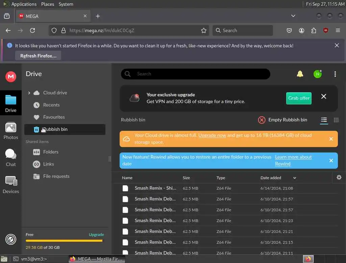Close the blue Rewind feature notice

331,161
